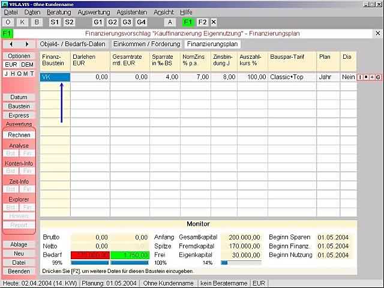Switch to the F2 toolbar button

click(x=203, y=22)
